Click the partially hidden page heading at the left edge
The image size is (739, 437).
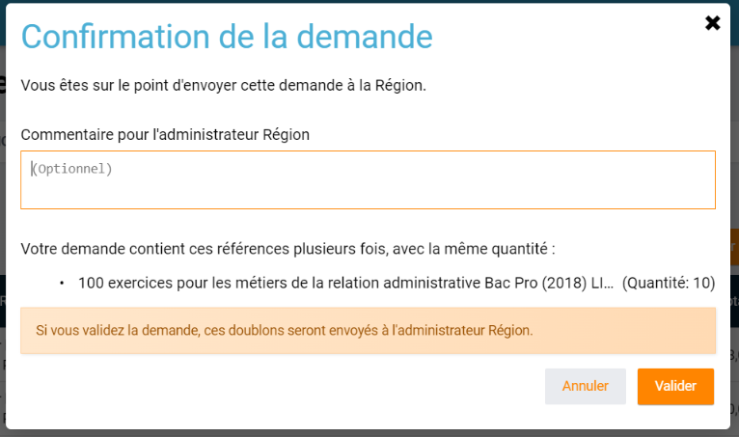3,81
